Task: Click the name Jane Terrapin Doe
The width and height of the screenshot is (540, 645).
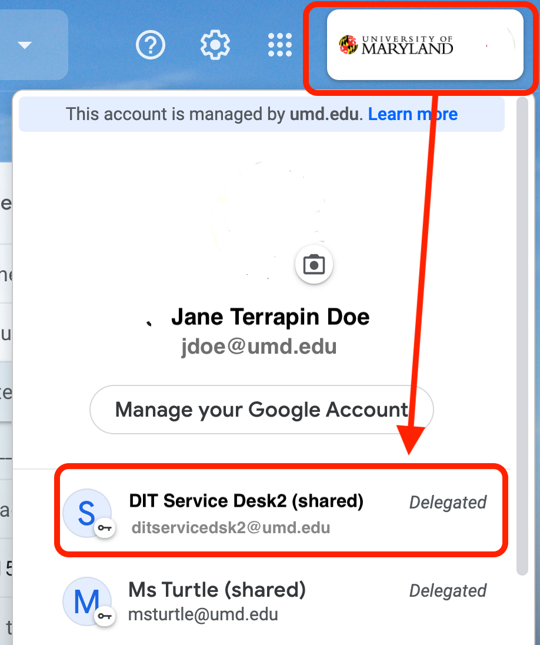Action: pos(270,317)
